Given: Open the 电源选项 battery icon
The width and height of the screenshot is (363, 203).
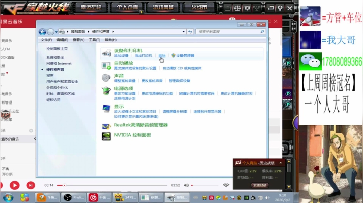Looking at the screenshot, I should pos(106,91).
